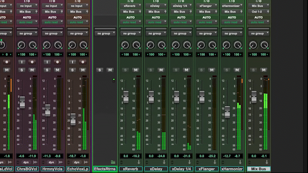Open automation mode dropdown on HrmnyVcls

coord(53,22)
